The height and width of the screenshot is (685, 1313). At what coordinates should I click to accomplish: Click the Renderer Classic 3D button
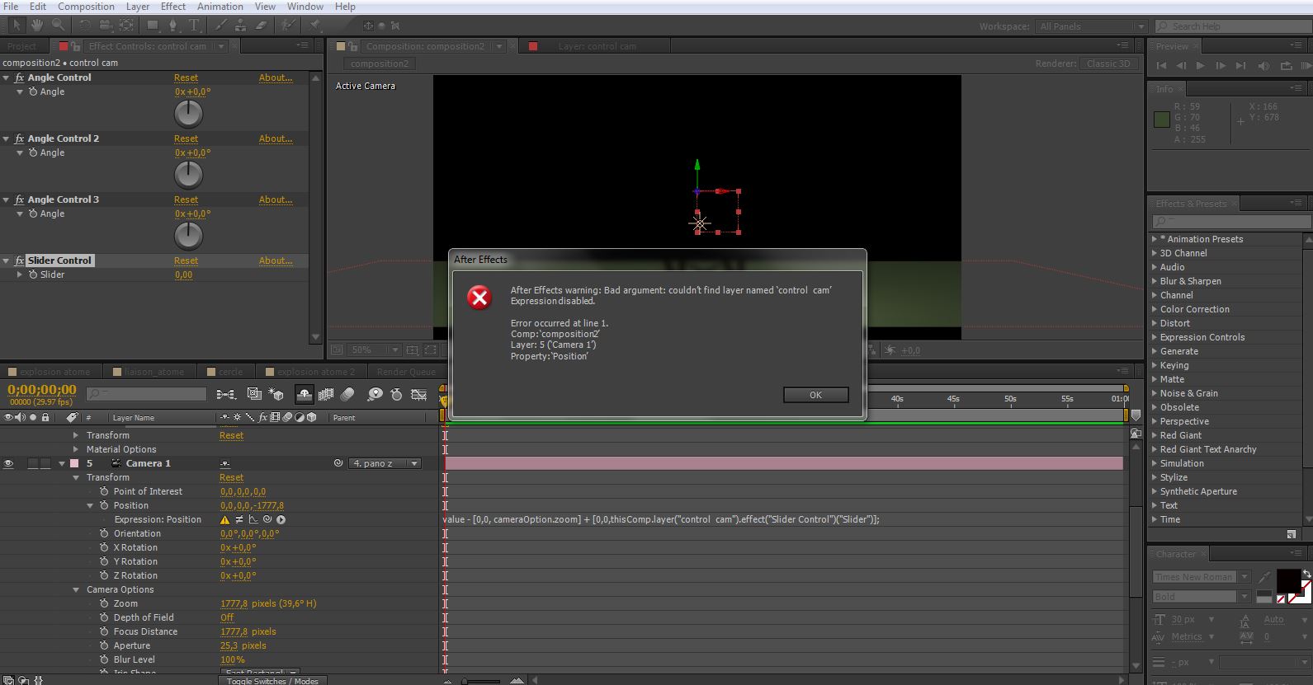(x=1108, y=63)
